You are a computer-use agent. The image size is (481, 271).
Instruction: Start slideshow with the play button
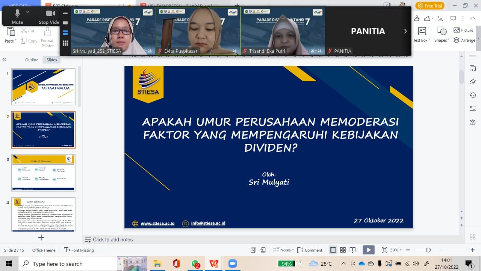coord(368,250)
